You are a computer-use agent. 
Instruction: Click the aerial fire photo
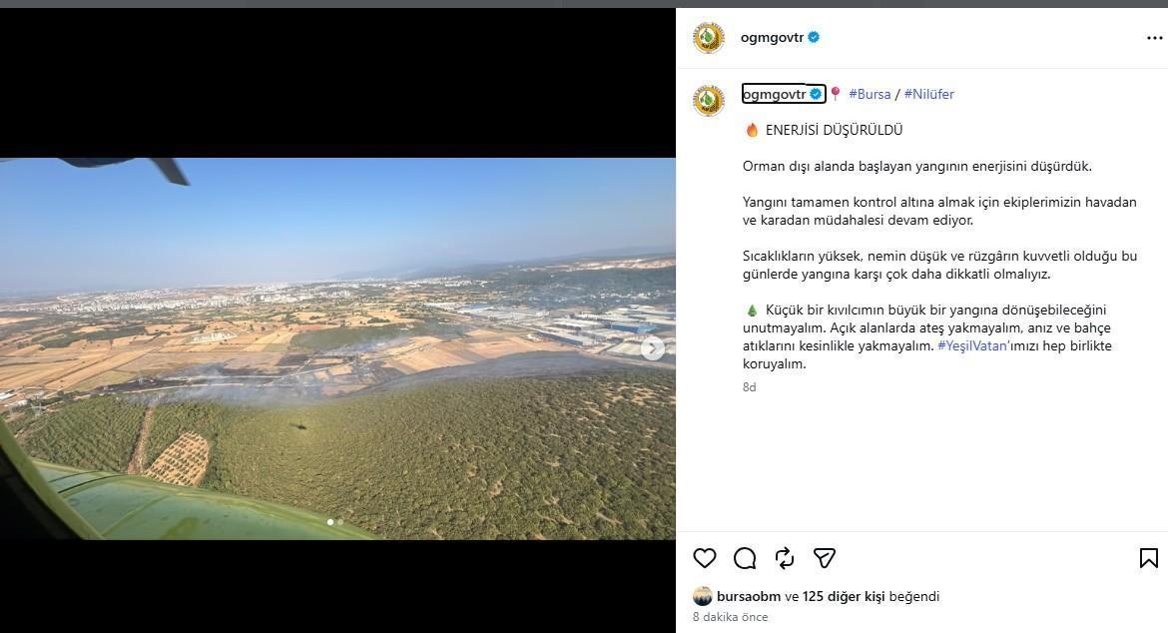tap(337, 348)
